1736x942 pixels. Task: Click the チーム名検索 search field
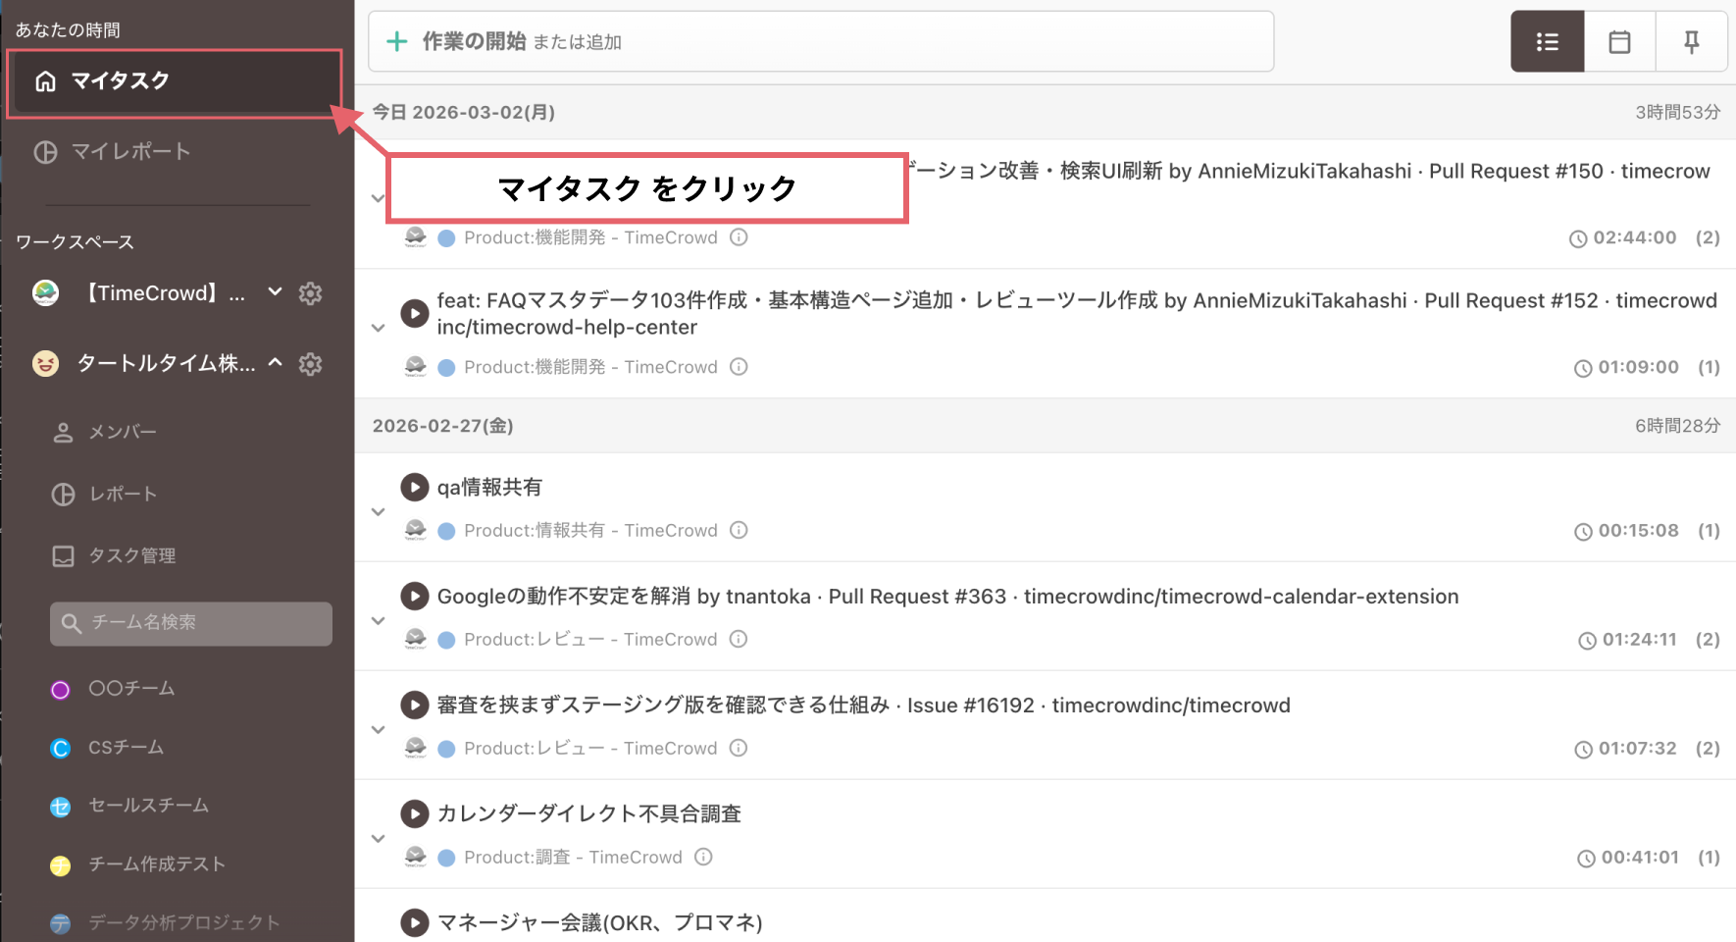click(x=191, y=623)
